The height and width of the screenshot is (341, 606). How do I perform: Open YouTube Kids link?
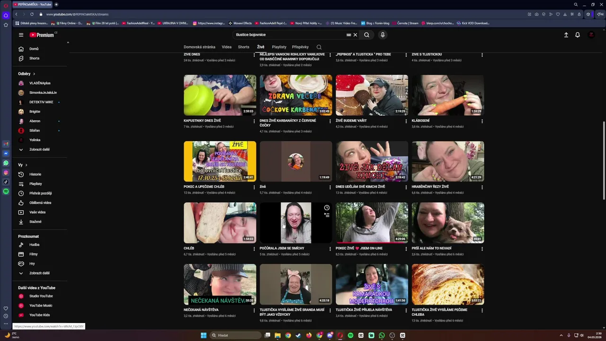[x=40, y=315]
